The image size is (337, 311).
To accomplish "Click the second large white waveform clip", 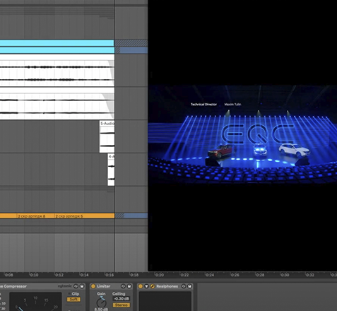I will [x=57, y=103].
